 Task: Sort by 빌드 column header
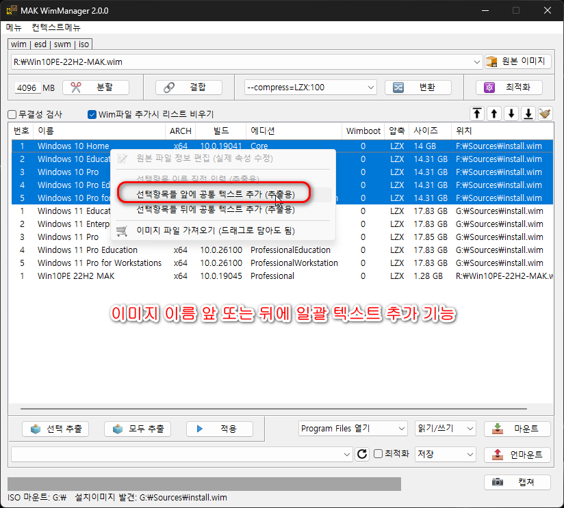(x=221, y=131)
